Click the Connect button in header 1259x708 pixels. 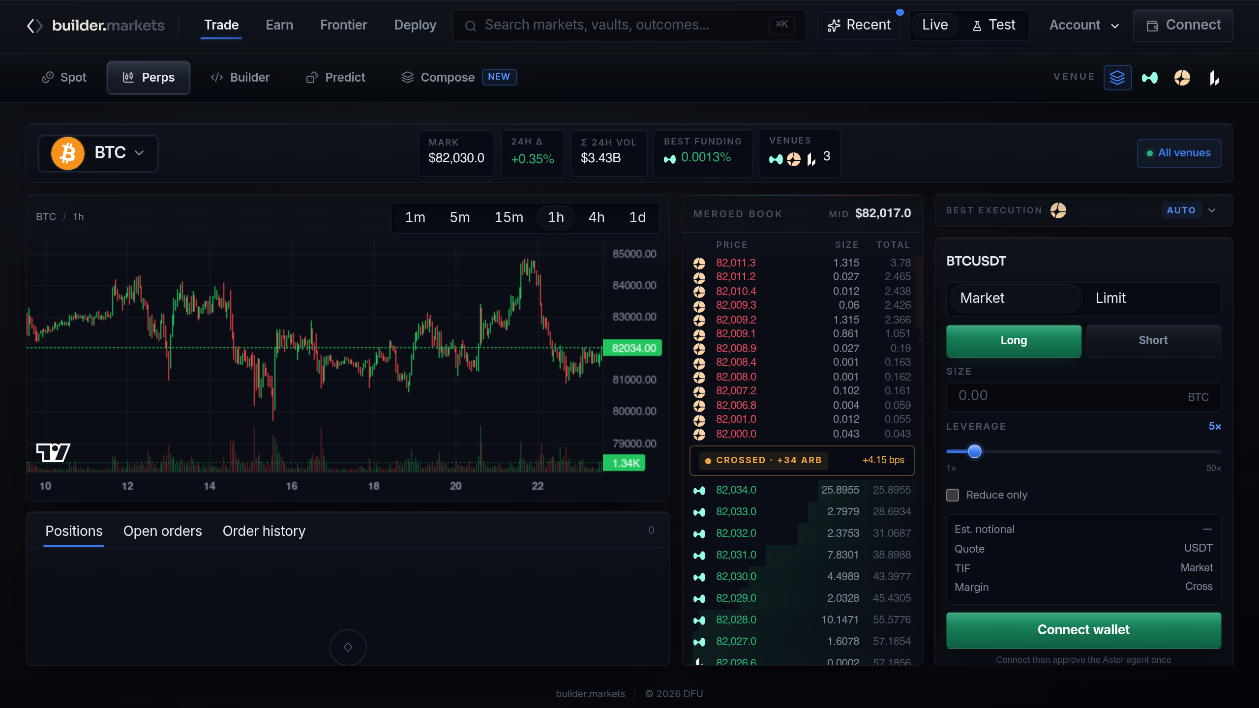pyautogui.click(x=1183, y=25)
